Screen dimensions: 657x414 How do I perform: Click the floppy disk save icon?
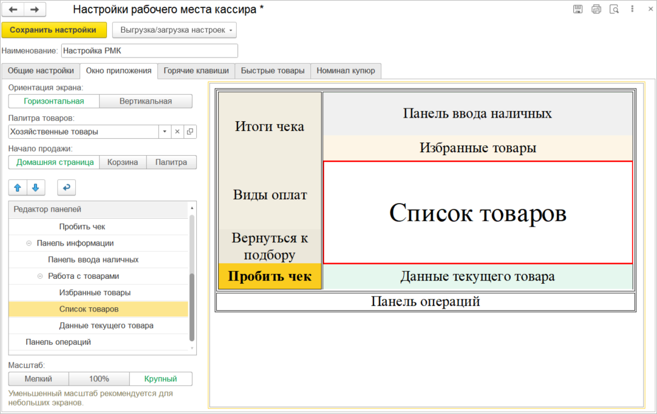(x=578, y=9)
